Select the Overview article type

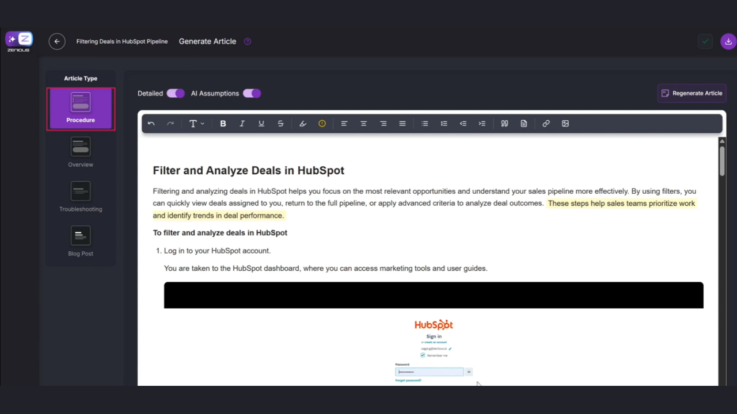coord(81,152)
